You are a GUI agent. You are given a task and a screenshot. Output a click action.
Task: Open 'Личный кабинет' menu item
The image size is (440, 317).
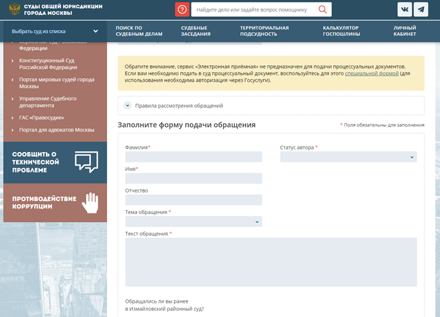(405, 31)
